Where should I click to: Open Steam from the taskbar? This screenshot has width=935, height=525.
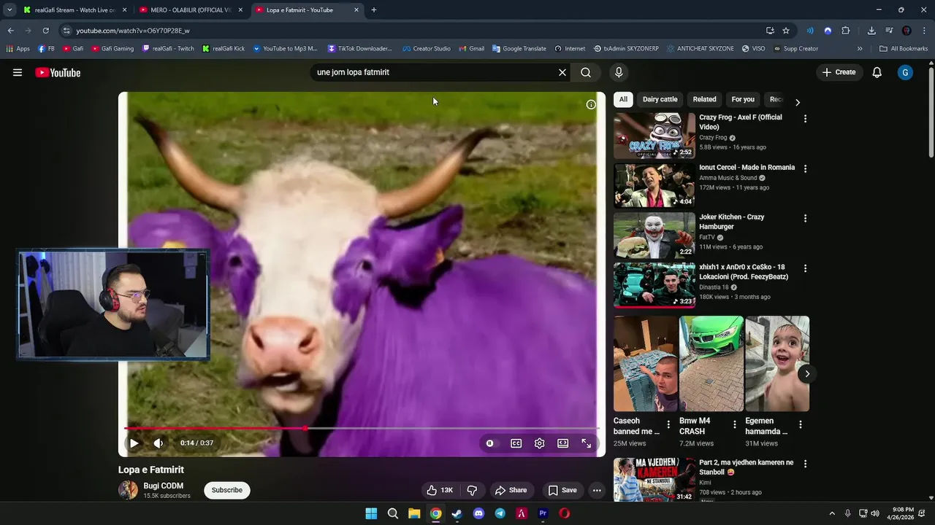coord(457,513)
